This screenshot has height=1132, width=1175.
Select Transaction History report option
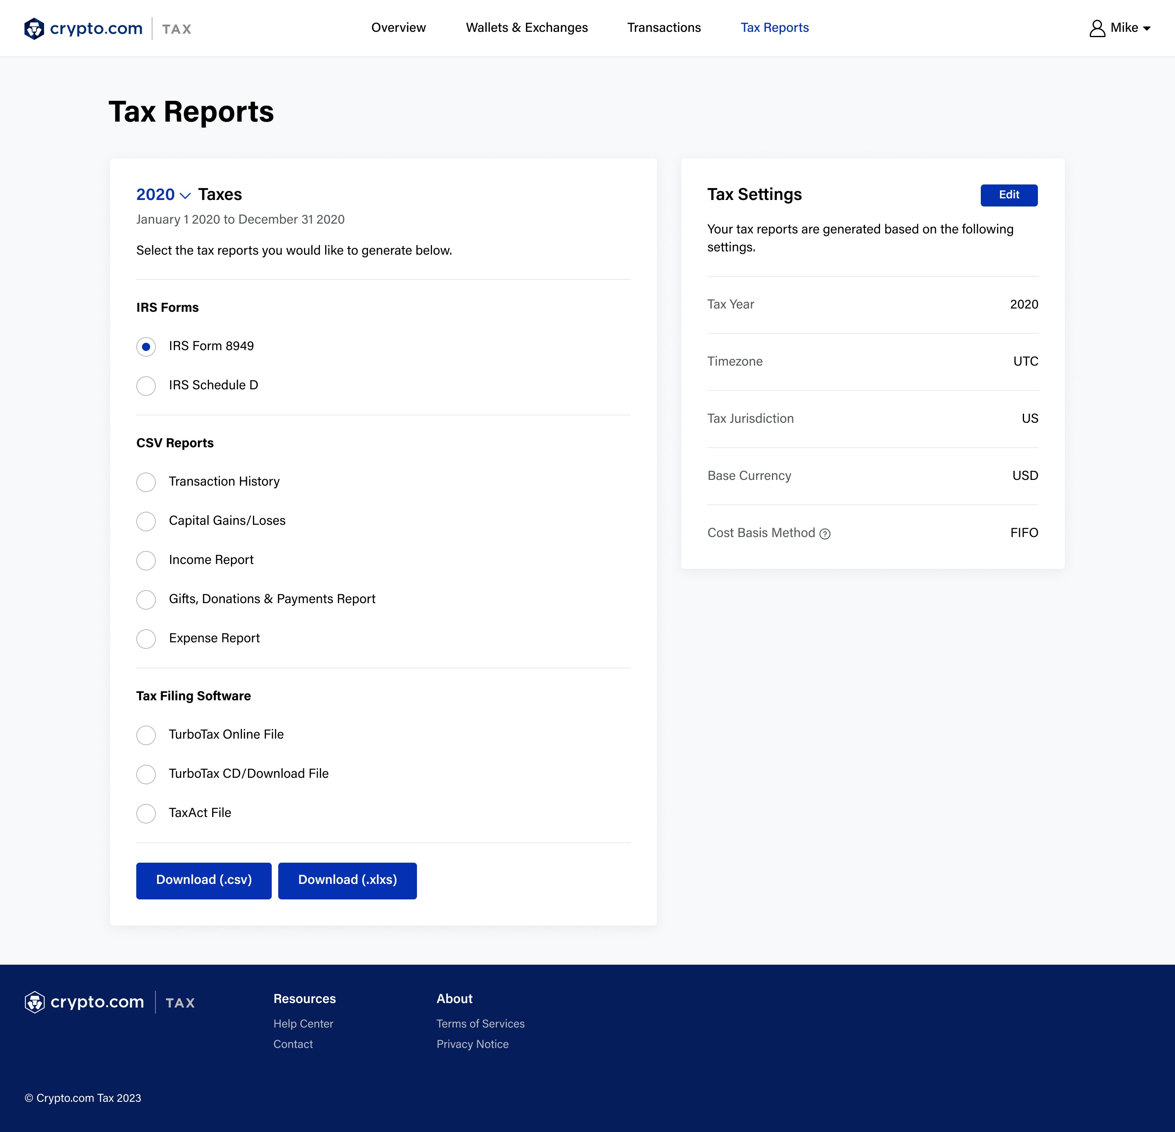[146, 482]
